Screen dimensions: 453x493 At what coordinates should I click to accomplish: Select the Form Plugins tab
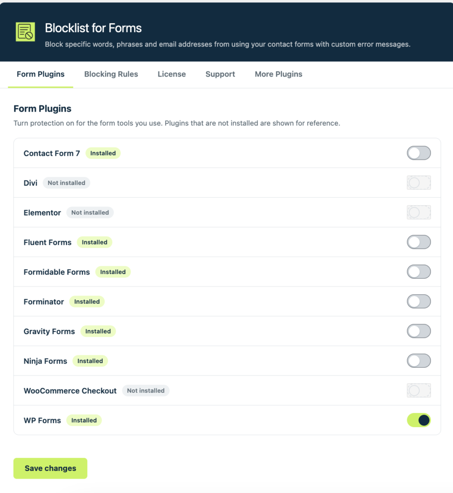[40, 74]
